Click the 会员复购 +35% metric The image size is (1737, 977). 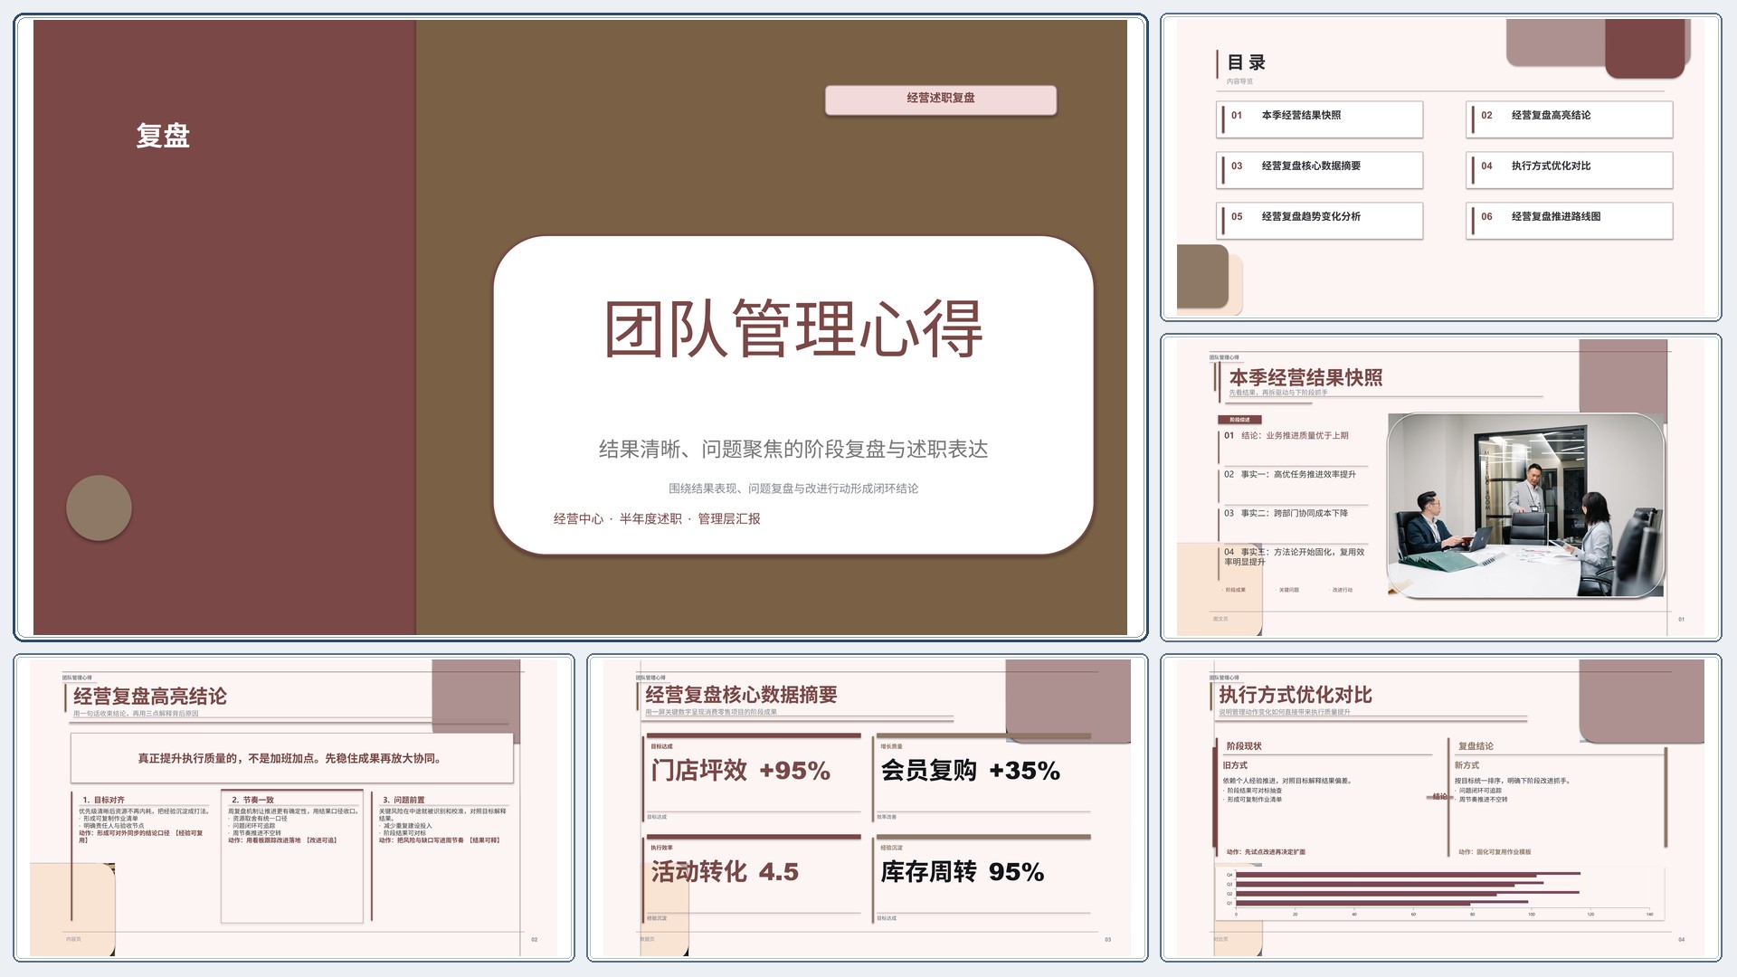[x=970, y=771]
